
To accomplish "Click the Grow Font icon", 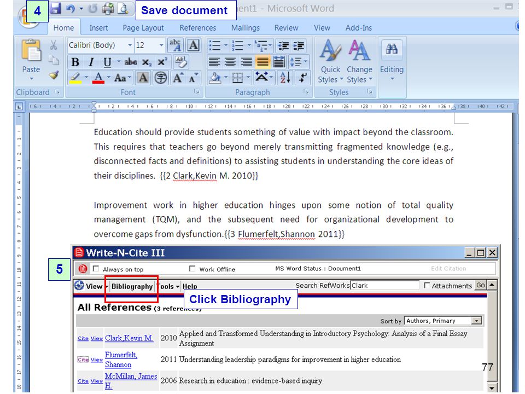I will click(178, 78).
